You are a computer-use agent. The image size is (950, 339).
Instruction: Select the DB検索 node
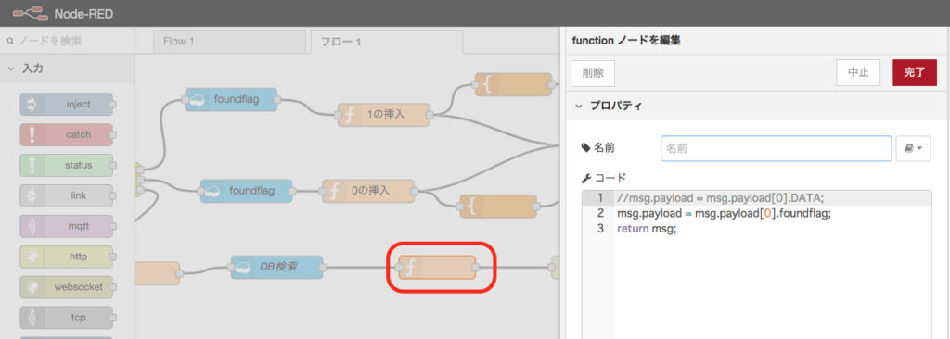pyautogui.click(x=276, y=267)
